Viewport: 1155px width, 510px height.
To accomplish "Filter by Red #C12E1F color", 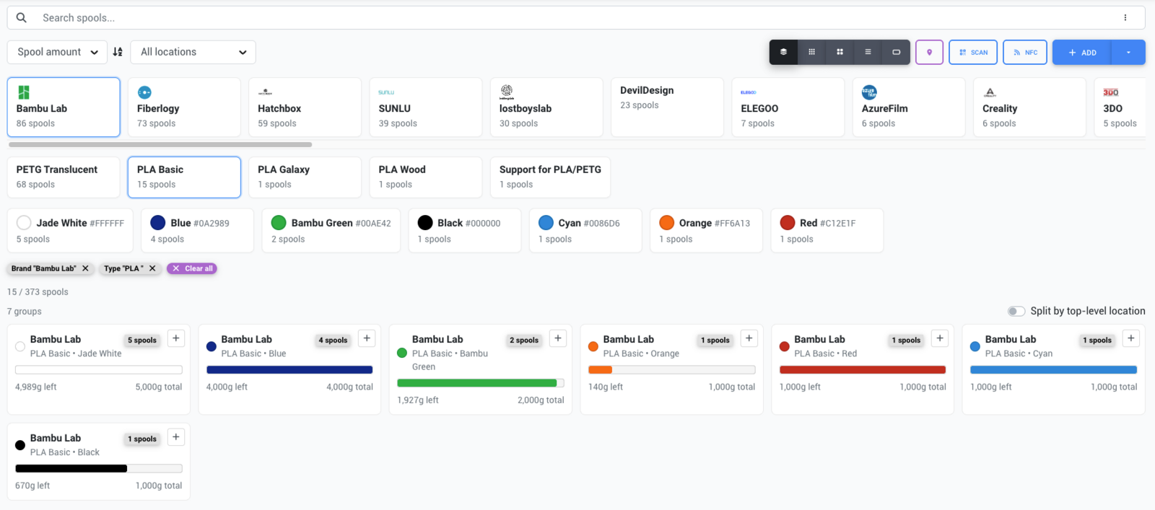I will coord(827,231).
